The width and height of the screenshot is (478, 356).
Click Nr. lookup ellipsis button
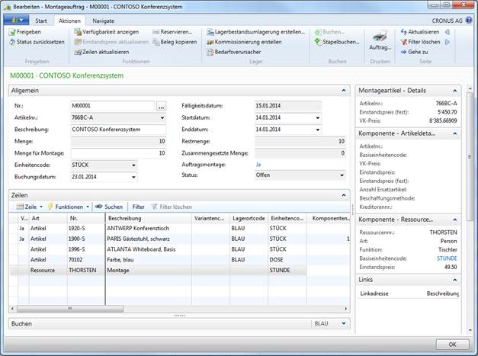click(162, 107)
